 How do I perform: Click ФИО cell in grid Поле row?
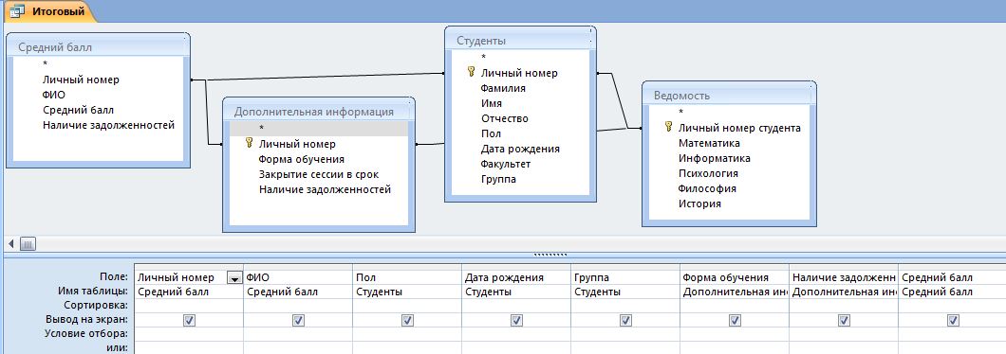pyautogui.click(x=298, y=278)
